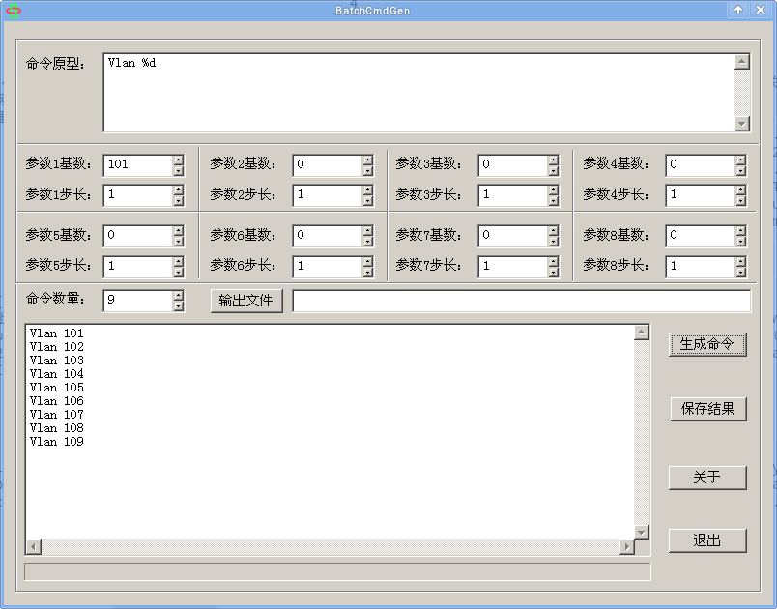Decrease 参数4步长 with the down arrow
Screen dimensions: 777x609
pos(741,201)
